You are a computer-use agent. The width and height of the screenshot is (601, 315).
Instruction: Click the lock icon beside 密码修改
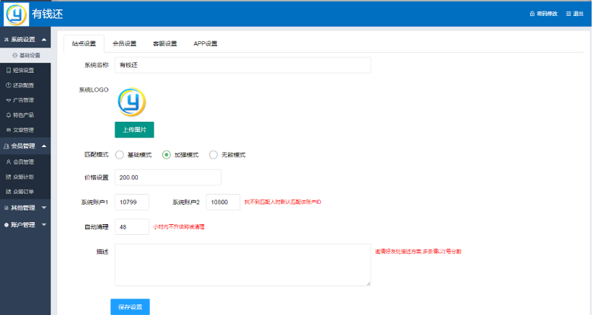(x=532, y=14)
